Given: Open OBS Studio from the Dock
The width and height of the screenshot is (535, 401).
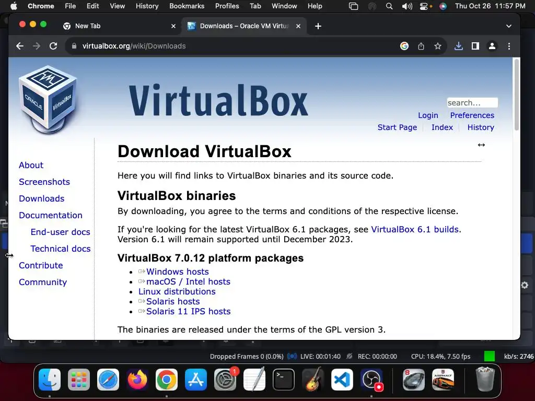Looking at the screenshot, I should coord(371,380).
